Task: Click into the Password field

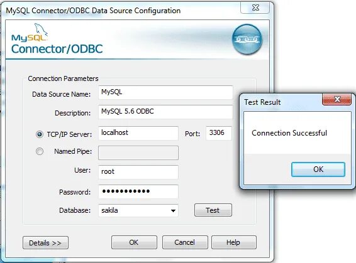Action: click(x=138, y=191)
